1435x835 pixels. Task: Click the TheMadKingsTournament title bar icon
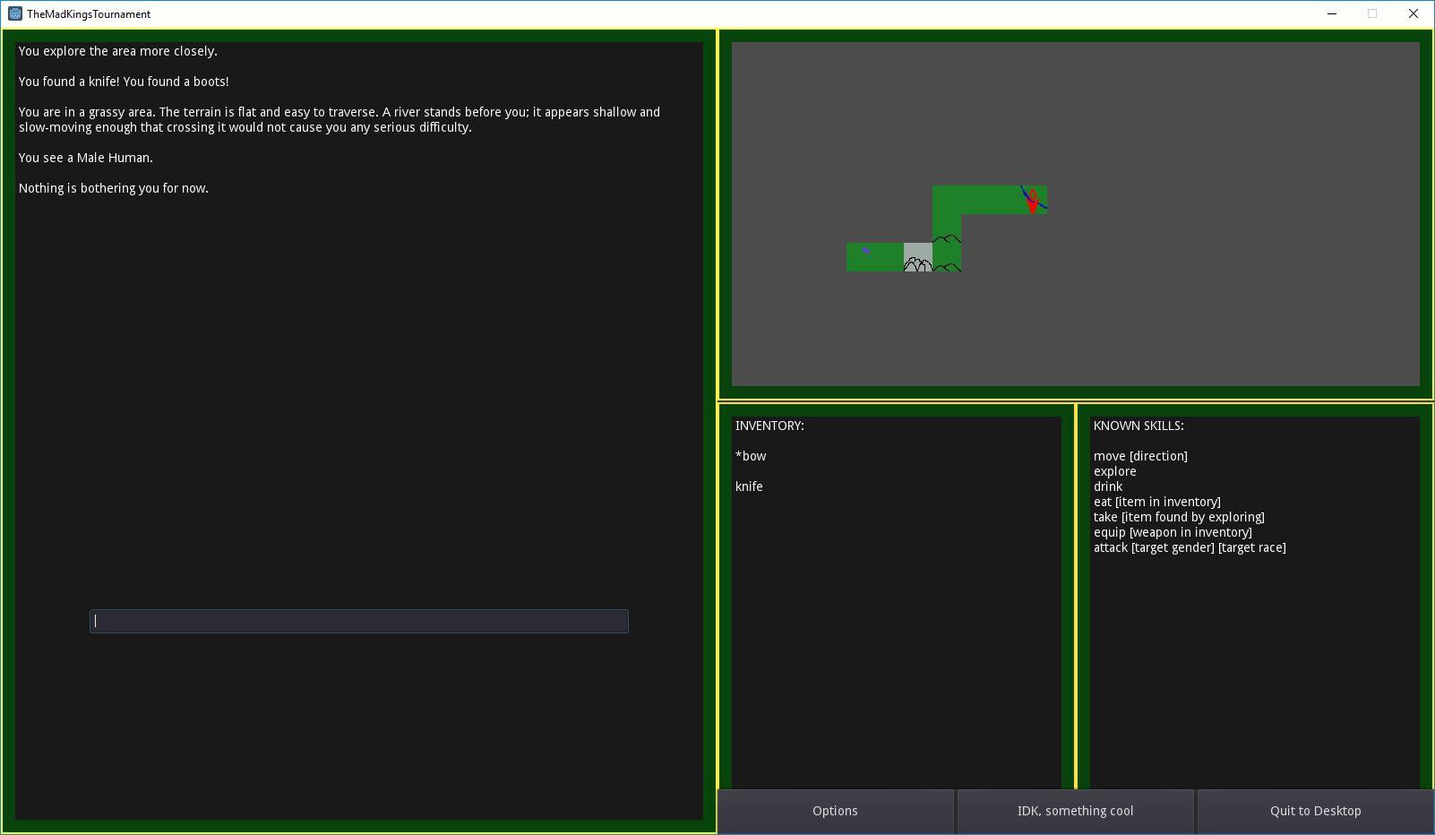tap(15, 13)
